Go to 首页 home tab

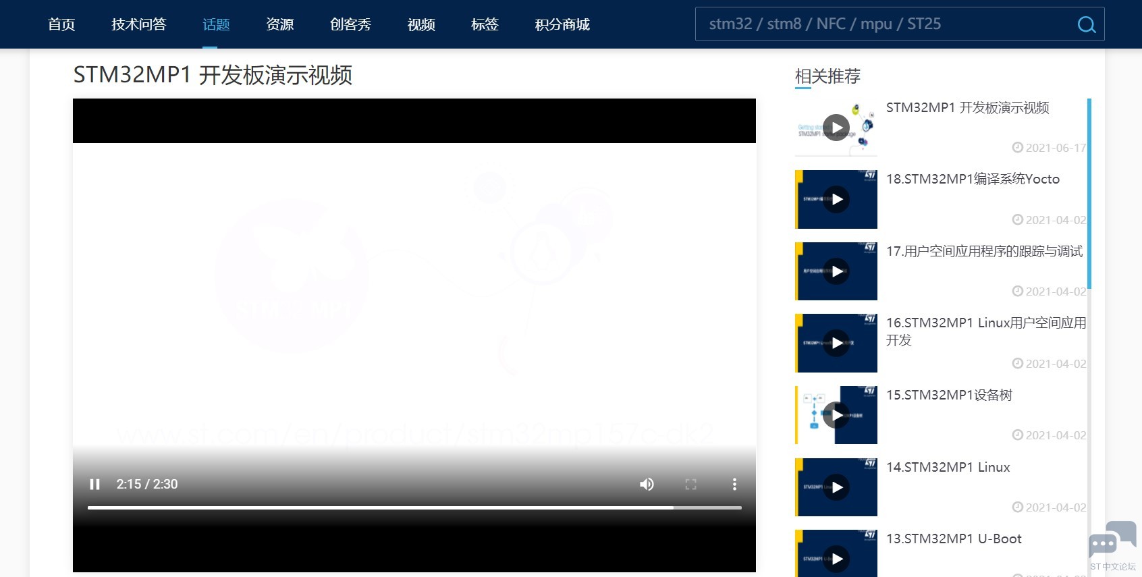[x=61, y=24]
